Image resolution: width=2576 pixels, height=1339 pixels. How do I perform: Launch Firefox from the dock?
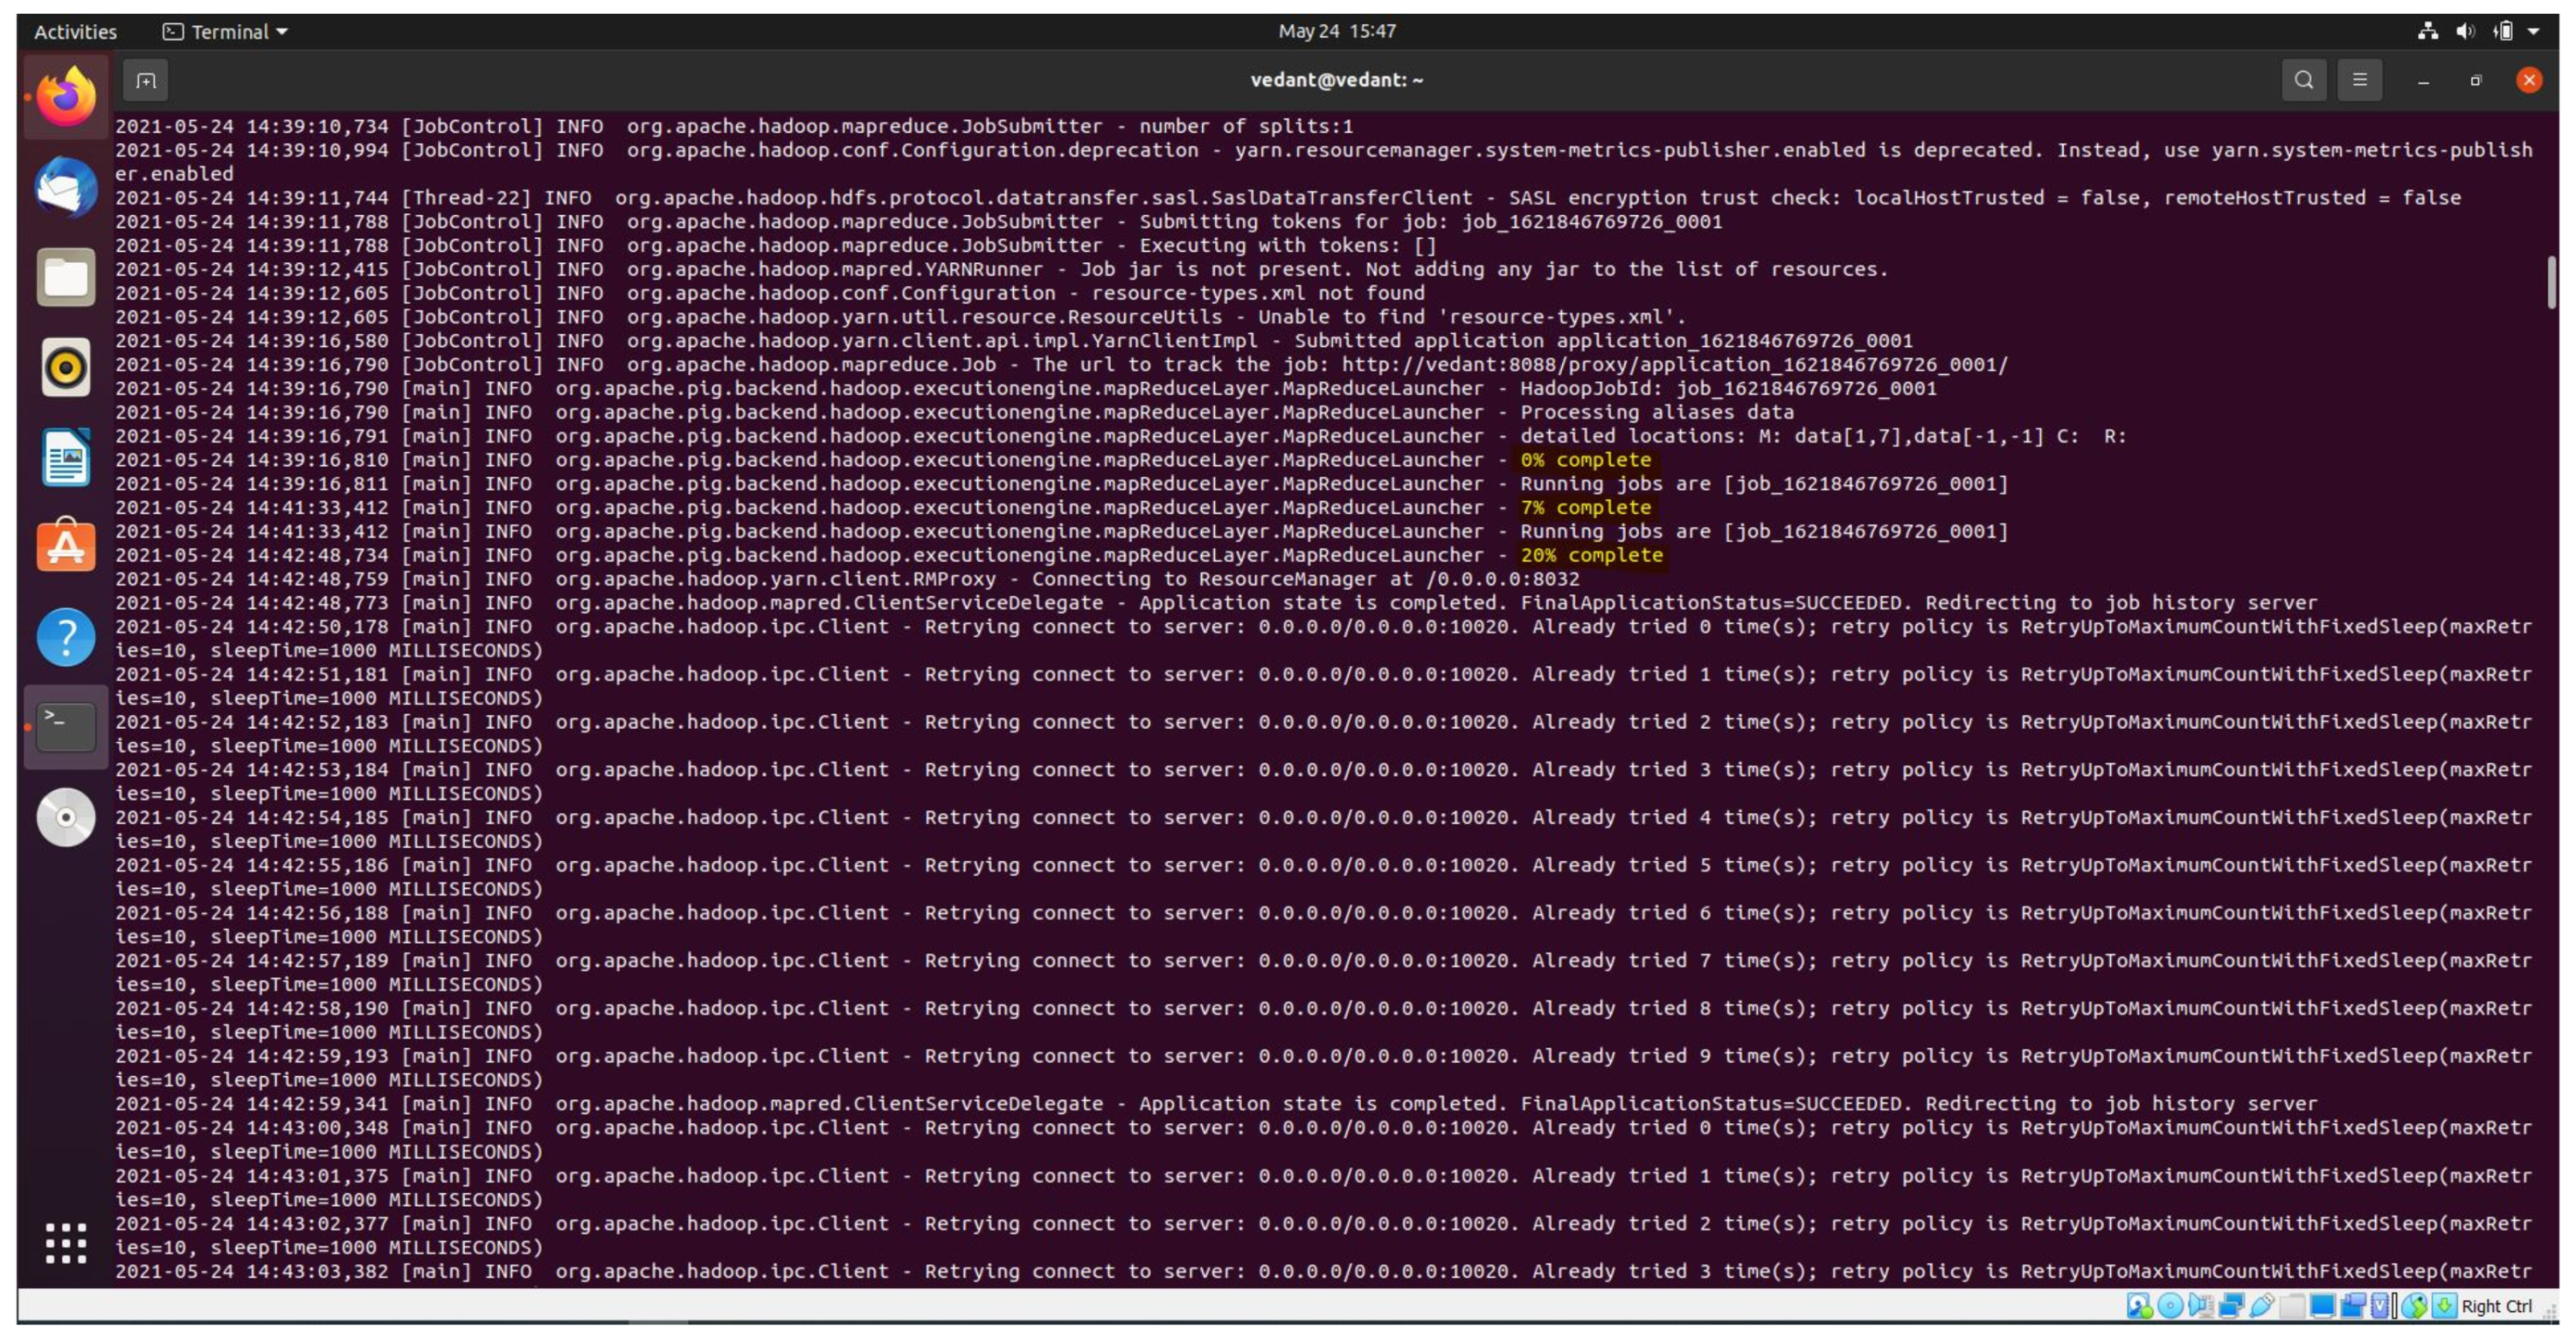[66, 97]
